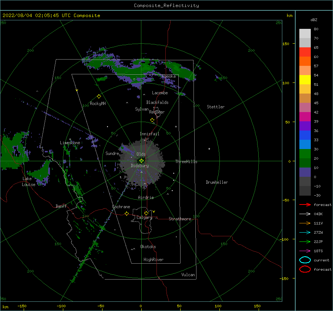Click the Calgary label
Screen dimensions: 333x311
tap(144, 217)
